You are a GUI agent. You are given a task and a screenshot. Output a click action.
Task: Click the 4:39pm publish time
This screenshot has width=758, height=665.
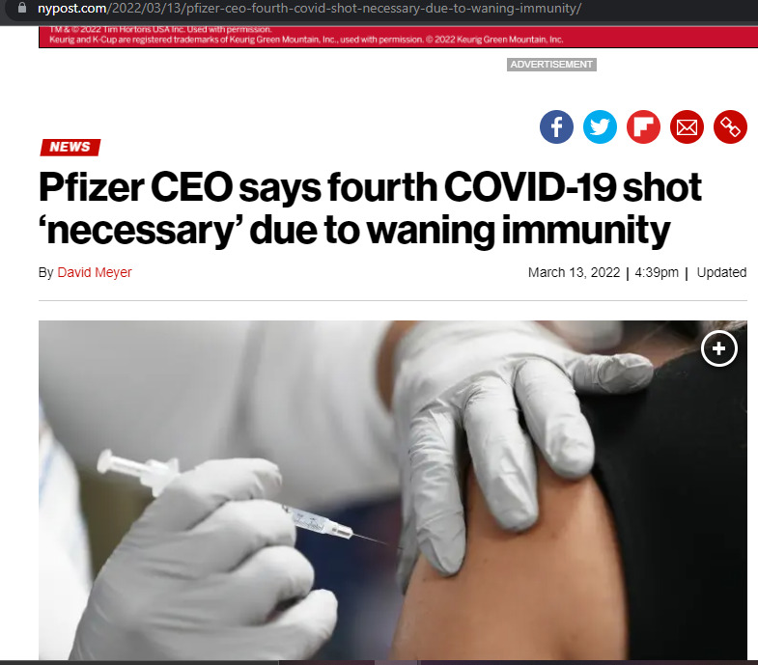[x=657, y=272]
